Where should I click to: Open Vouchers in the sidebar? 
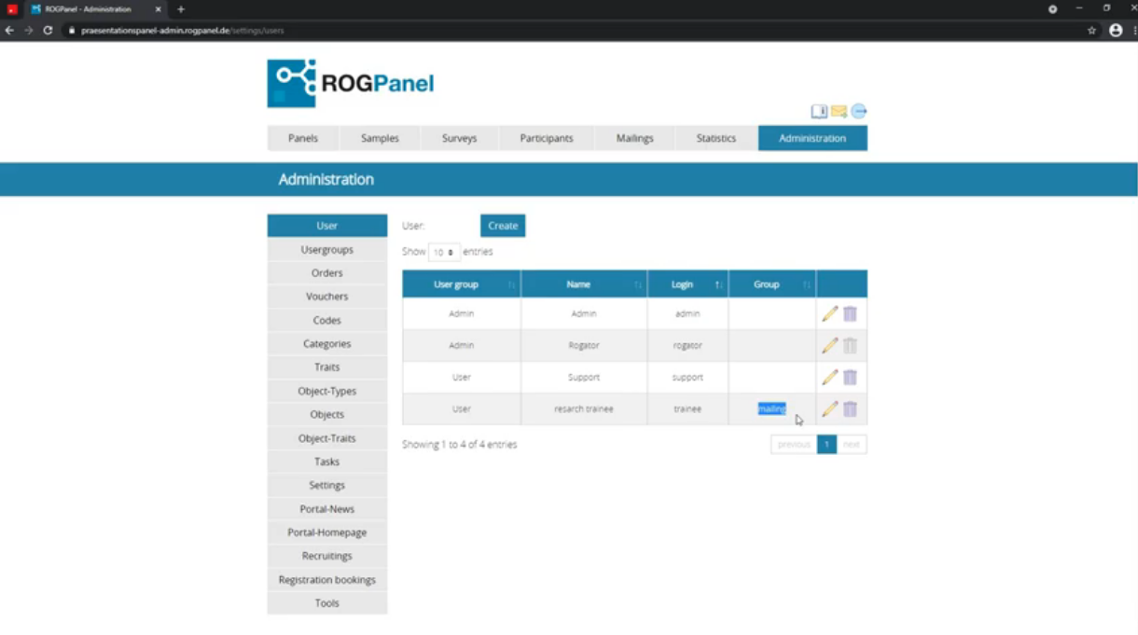coord(327,297)
